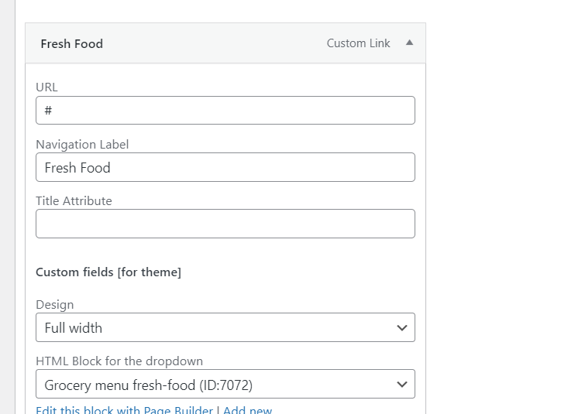The image size is (561, 414).
Task: Click the Navigation Label caption text
Action: pyautogui.click(x=82, y=144)
